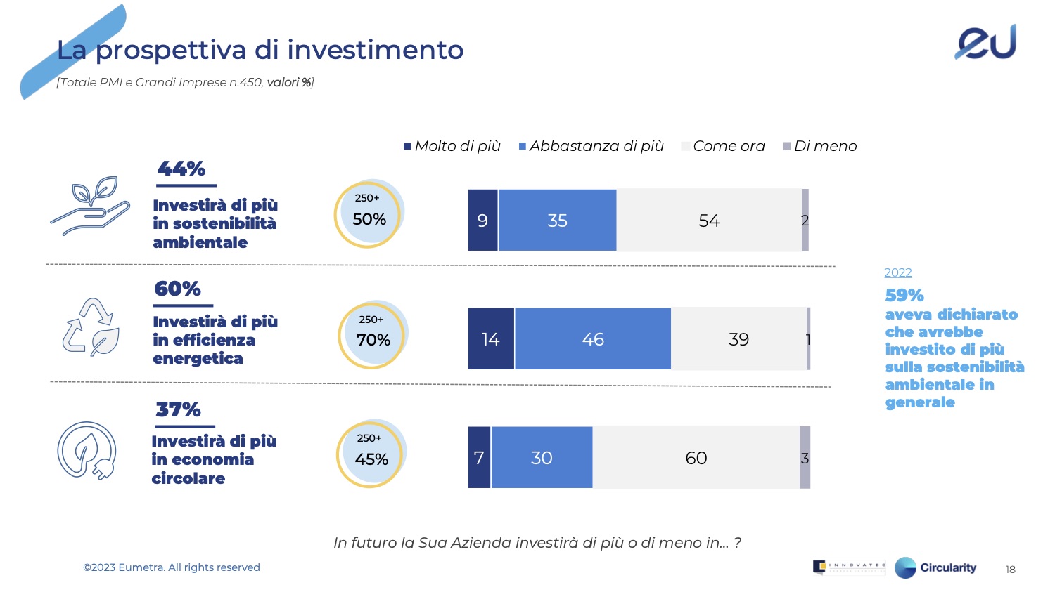
Task: Click the EU logo in corner
Action: click(986, 42)
